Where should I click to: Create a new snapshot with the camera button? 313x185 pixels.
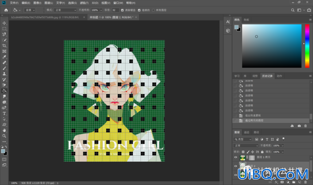point(299,126)
